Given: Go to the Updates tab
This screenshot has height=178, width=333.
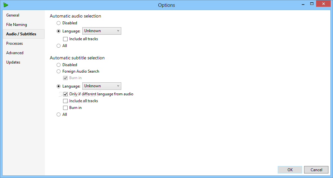Looking at the screenshot, I should 23,62.
